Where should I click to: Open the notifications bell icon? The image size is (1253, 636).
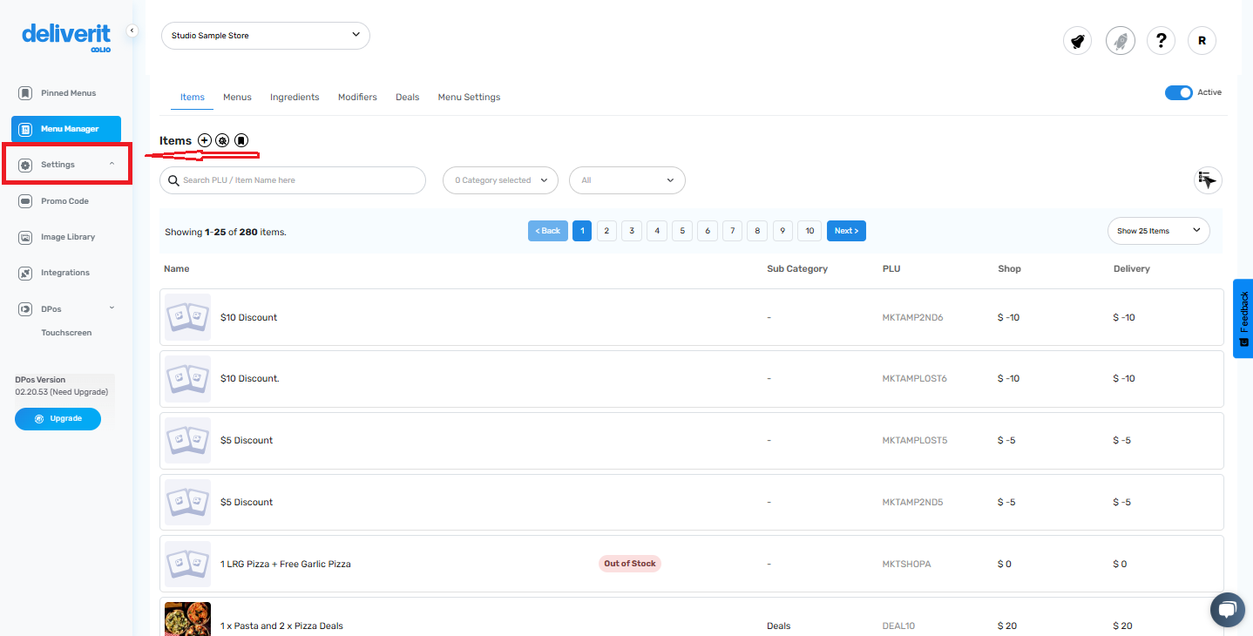click(x=1077, y=40)
